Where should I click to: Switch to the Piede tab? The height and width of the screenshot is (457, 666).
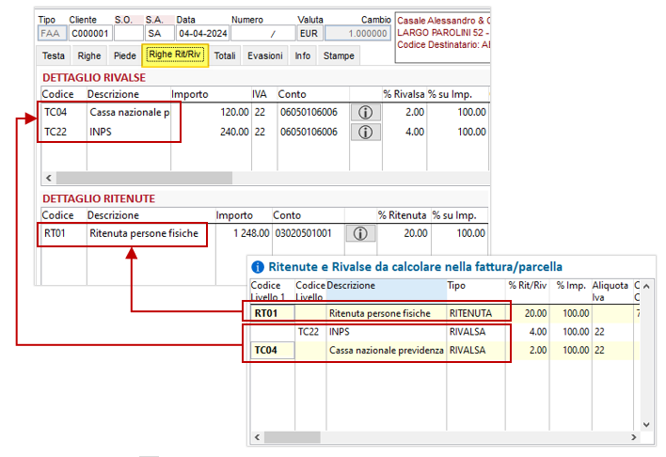(x=124, y=55)
